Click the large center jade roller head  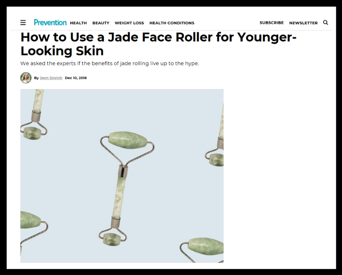[128, 140]
